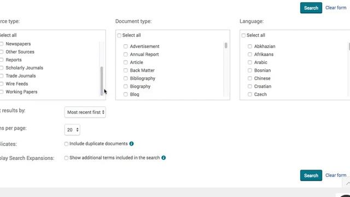Click the bottom Search button
The height and width of the screenshot is (197, 350).
click(311, 175)
